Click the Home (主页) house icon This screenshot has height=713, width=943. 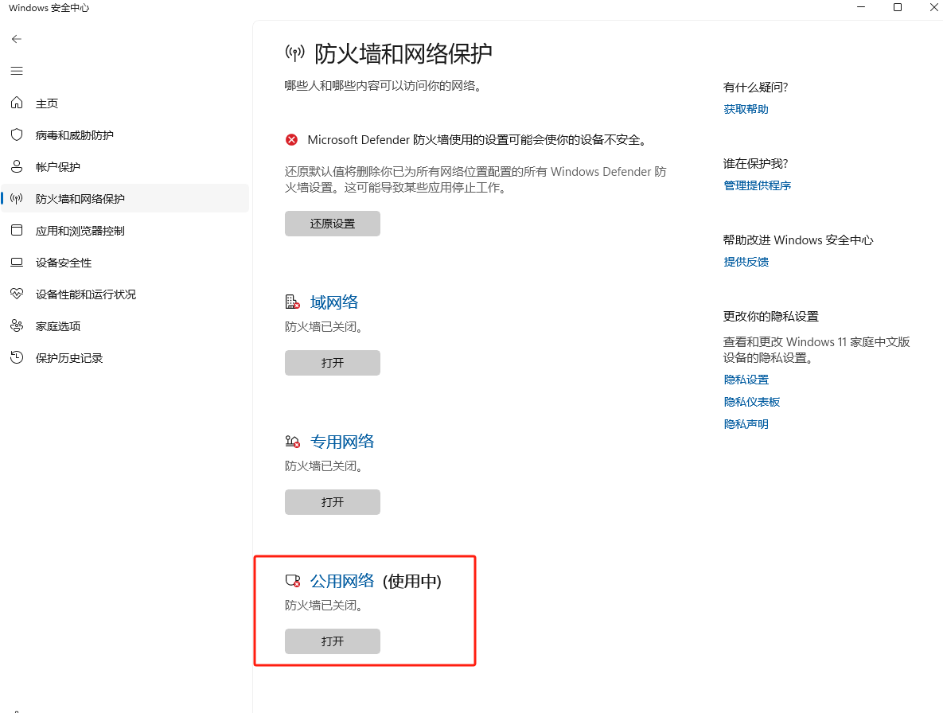[17, 103]
